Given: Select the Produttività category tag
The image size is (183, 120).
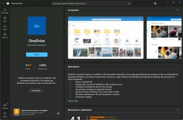Looking at the screenshot, I should click(x=36, y=91).
